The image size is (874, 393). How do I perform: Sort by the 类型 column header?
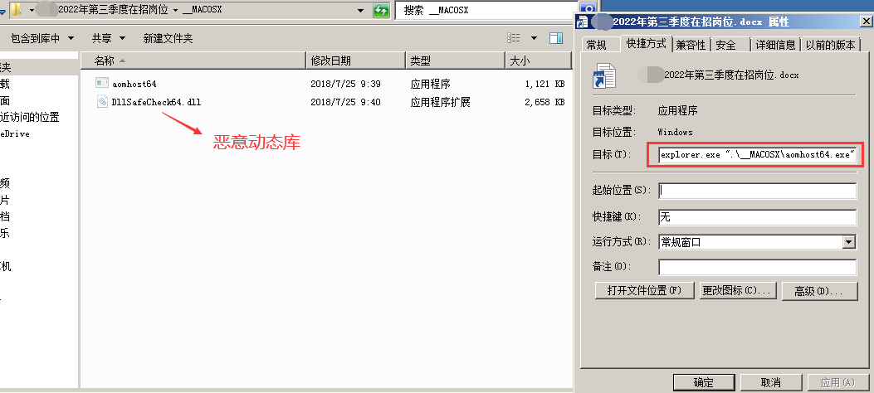[455, 61]
